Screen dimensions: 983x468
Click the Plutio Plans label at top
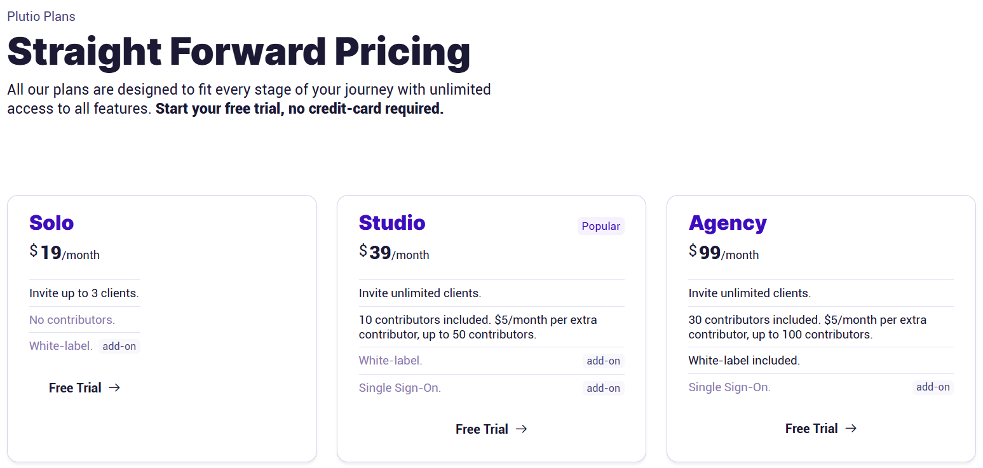pos(41,17)
